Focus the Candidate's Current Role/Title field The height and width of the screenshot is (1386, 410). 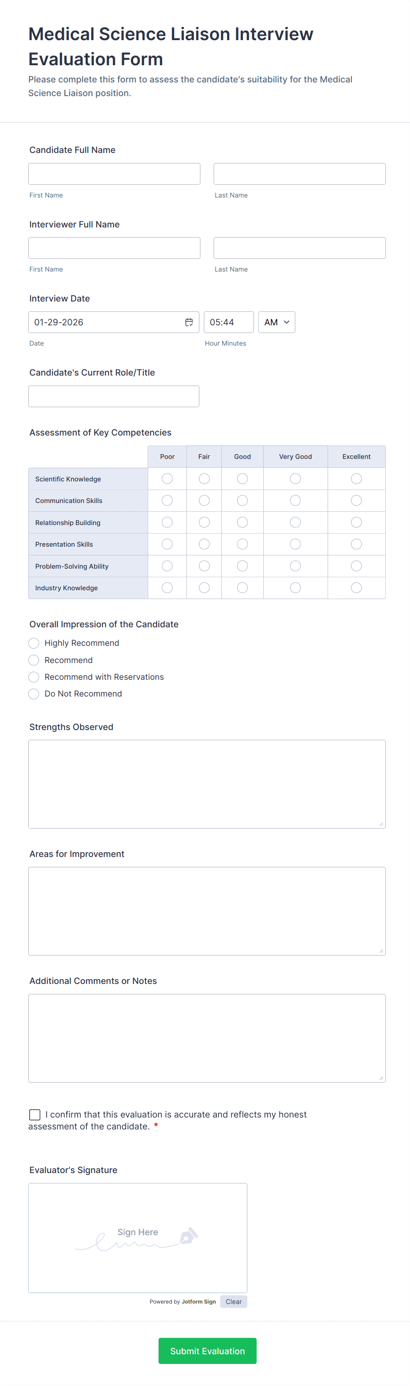pyautogui.click(x=114, y=396)
